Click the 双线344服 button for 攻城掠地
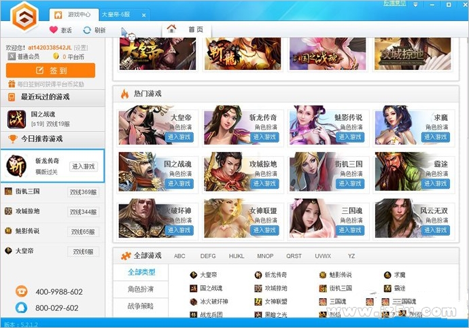The height and width of the screenshot is (328, 469). pyautogui.click(x=83, y=212)
